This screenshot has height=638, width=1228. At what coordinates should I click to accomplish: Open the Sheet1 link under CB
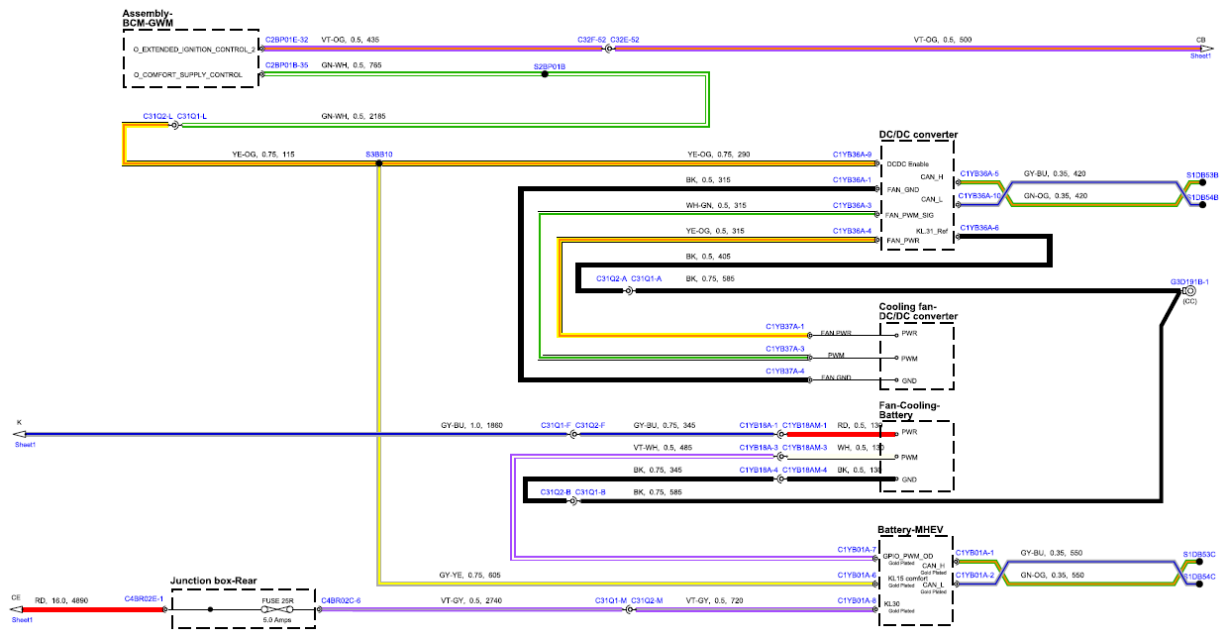[x=1200, y=56]
